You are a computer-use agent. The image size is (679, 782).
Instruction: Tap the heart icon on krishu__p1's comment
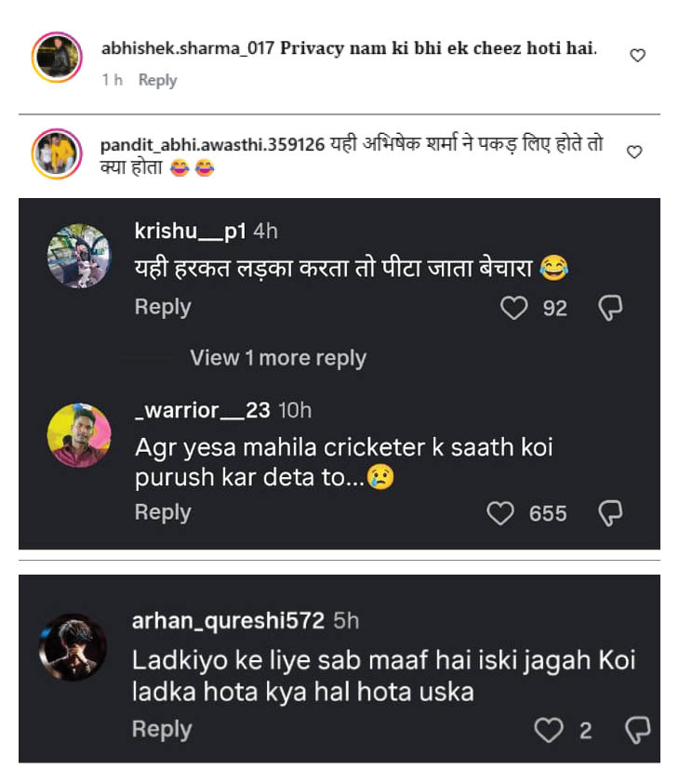point(513,306)
